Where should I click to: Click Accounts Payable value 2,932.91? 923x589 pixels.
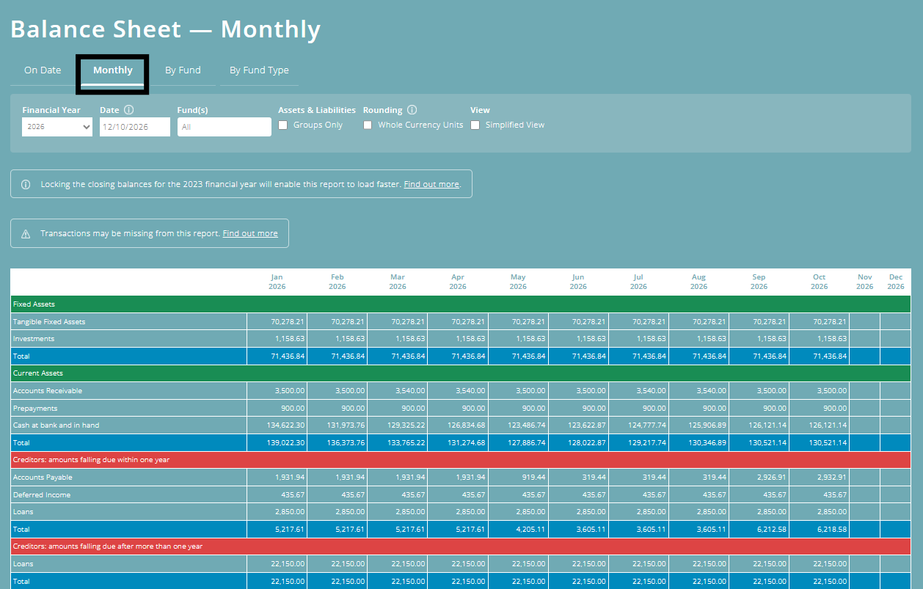pyautogui.click(x=831, y=478)
